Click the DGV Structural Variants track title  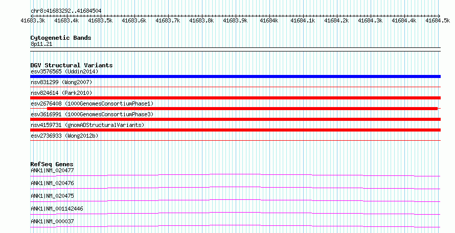(x=72, y=65)
